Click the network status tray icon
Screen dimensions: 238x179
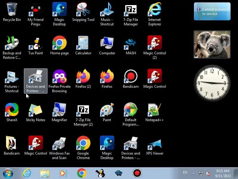tap(201, 173)
